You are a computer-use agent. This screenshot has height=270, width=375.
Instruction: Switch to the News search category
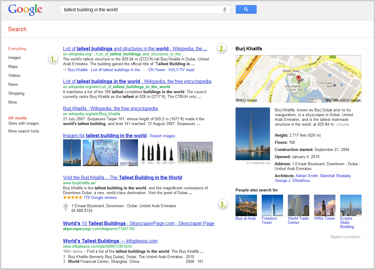pyautogui.click(x=13, y=84)
